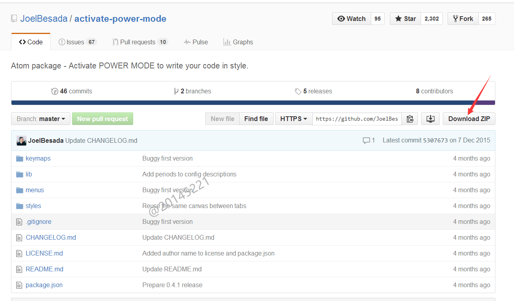The height and width of the screenshot is (301, 514).
Task: Open the package.json file link
Action: [44, 285]
